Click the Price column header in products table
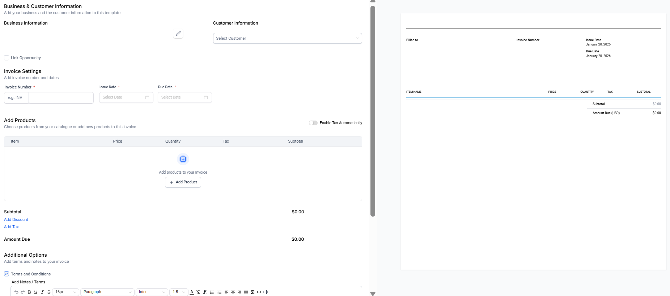This screenshot has height=296, width=670. [x=118, y=142]
